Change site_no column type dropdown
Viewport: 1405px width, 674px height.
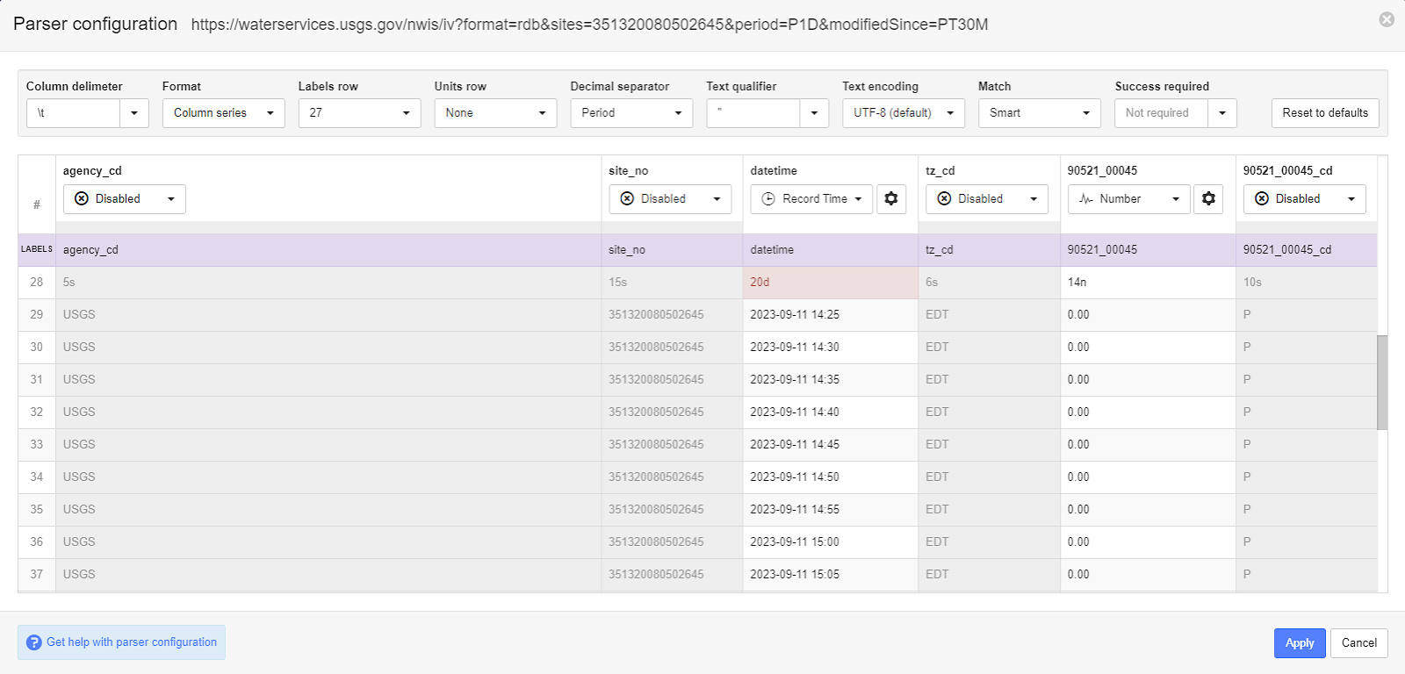pyautogui.click(x=670, y=199)
